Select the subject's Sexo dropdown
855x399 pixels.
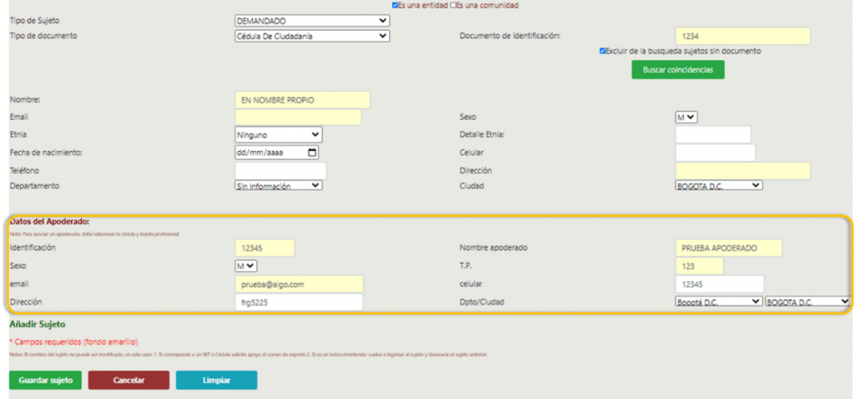tap(686, 118)
